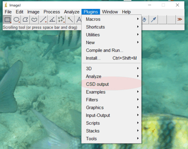
Task: Click the Flood Fill bucket tool
Action: [145, 20]
